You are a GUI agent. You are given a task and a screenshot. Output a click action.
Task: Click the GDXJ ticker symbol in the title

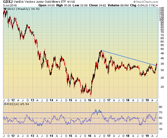(8, 2)
